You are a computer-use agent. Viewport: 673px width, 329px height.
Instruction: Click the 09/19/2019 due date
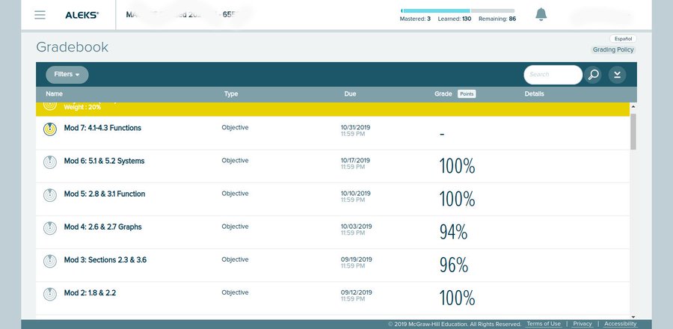click(356, 260)
